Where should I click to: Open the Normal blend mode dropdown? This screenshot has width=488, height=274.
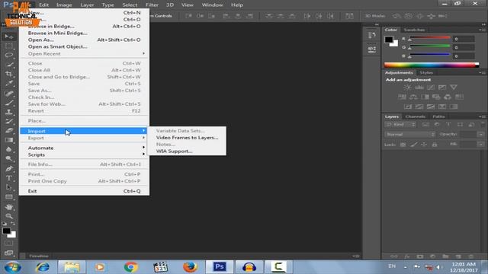[x=410, y=135]
